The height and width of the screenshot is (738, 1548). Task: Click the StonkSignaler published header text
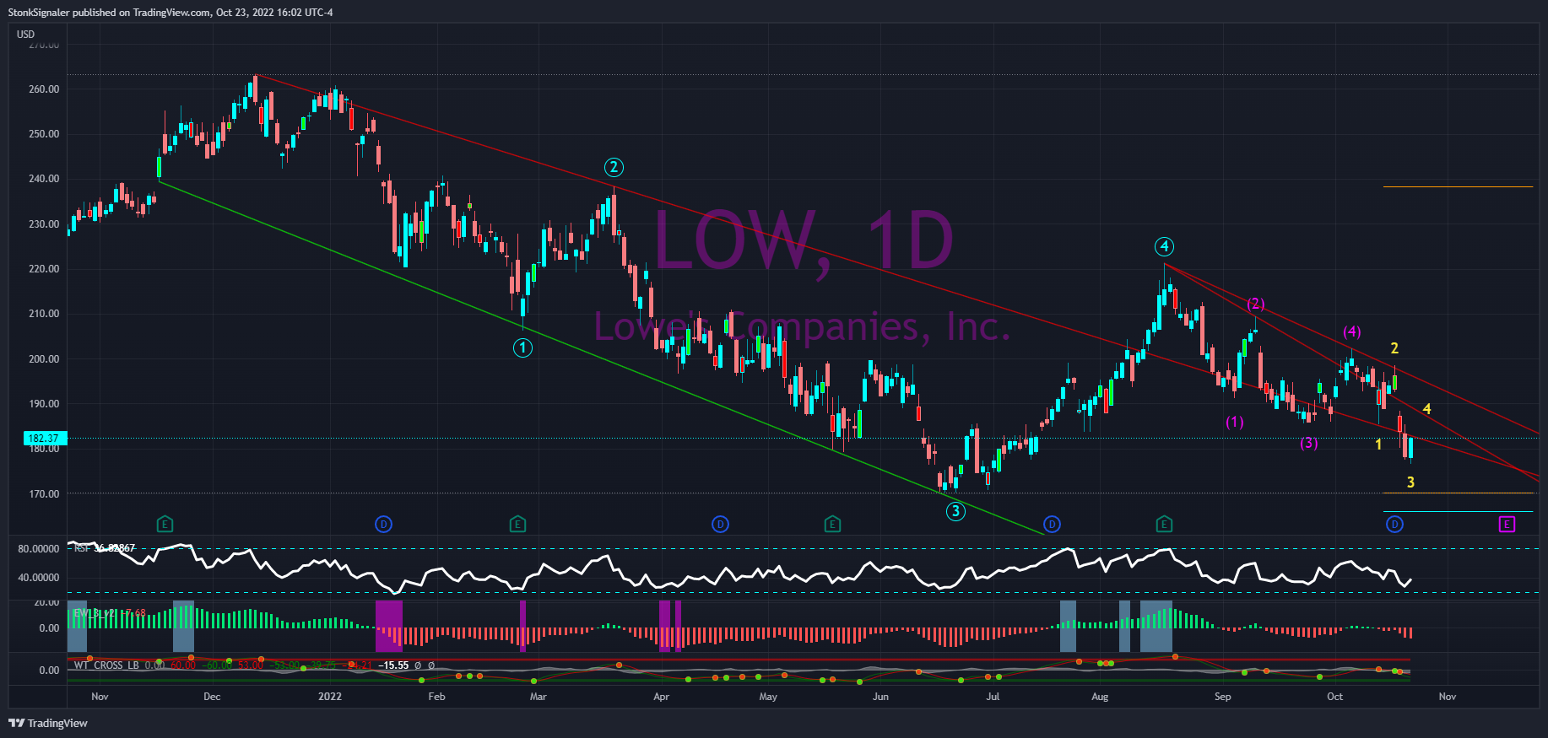(x=170, y=13)
